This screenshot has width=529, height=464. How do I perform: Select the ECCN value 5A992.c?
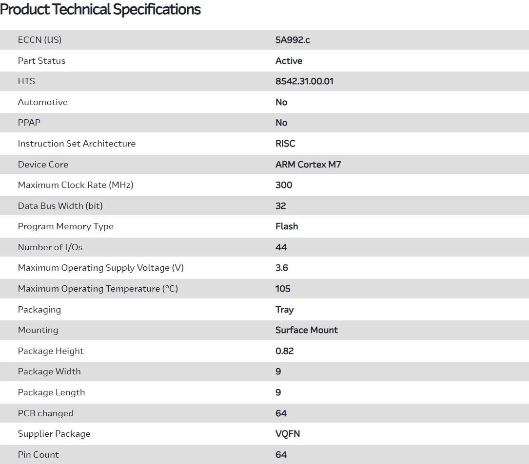pyautogui.click(x=293, y=40)
